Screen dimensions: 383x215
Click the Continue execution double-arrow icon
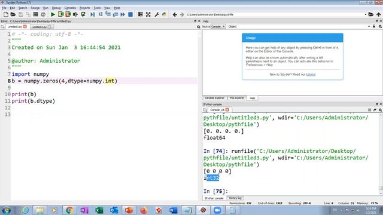[x=123, y=14]
